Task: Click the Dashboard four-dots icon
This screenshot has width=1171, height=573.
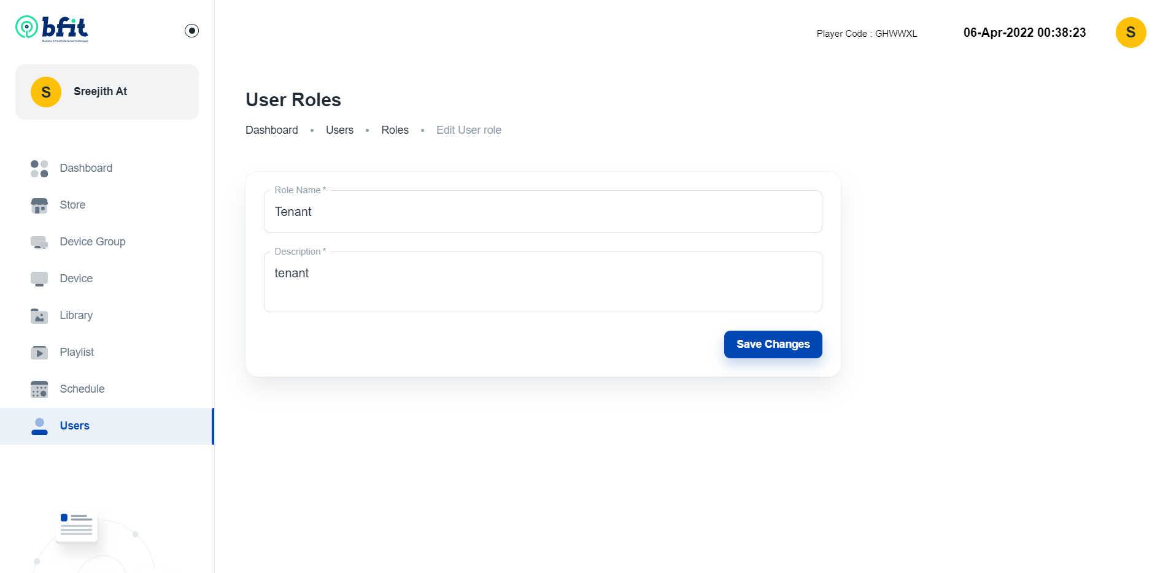Action: pyautogui.click(x=39, y=168)
